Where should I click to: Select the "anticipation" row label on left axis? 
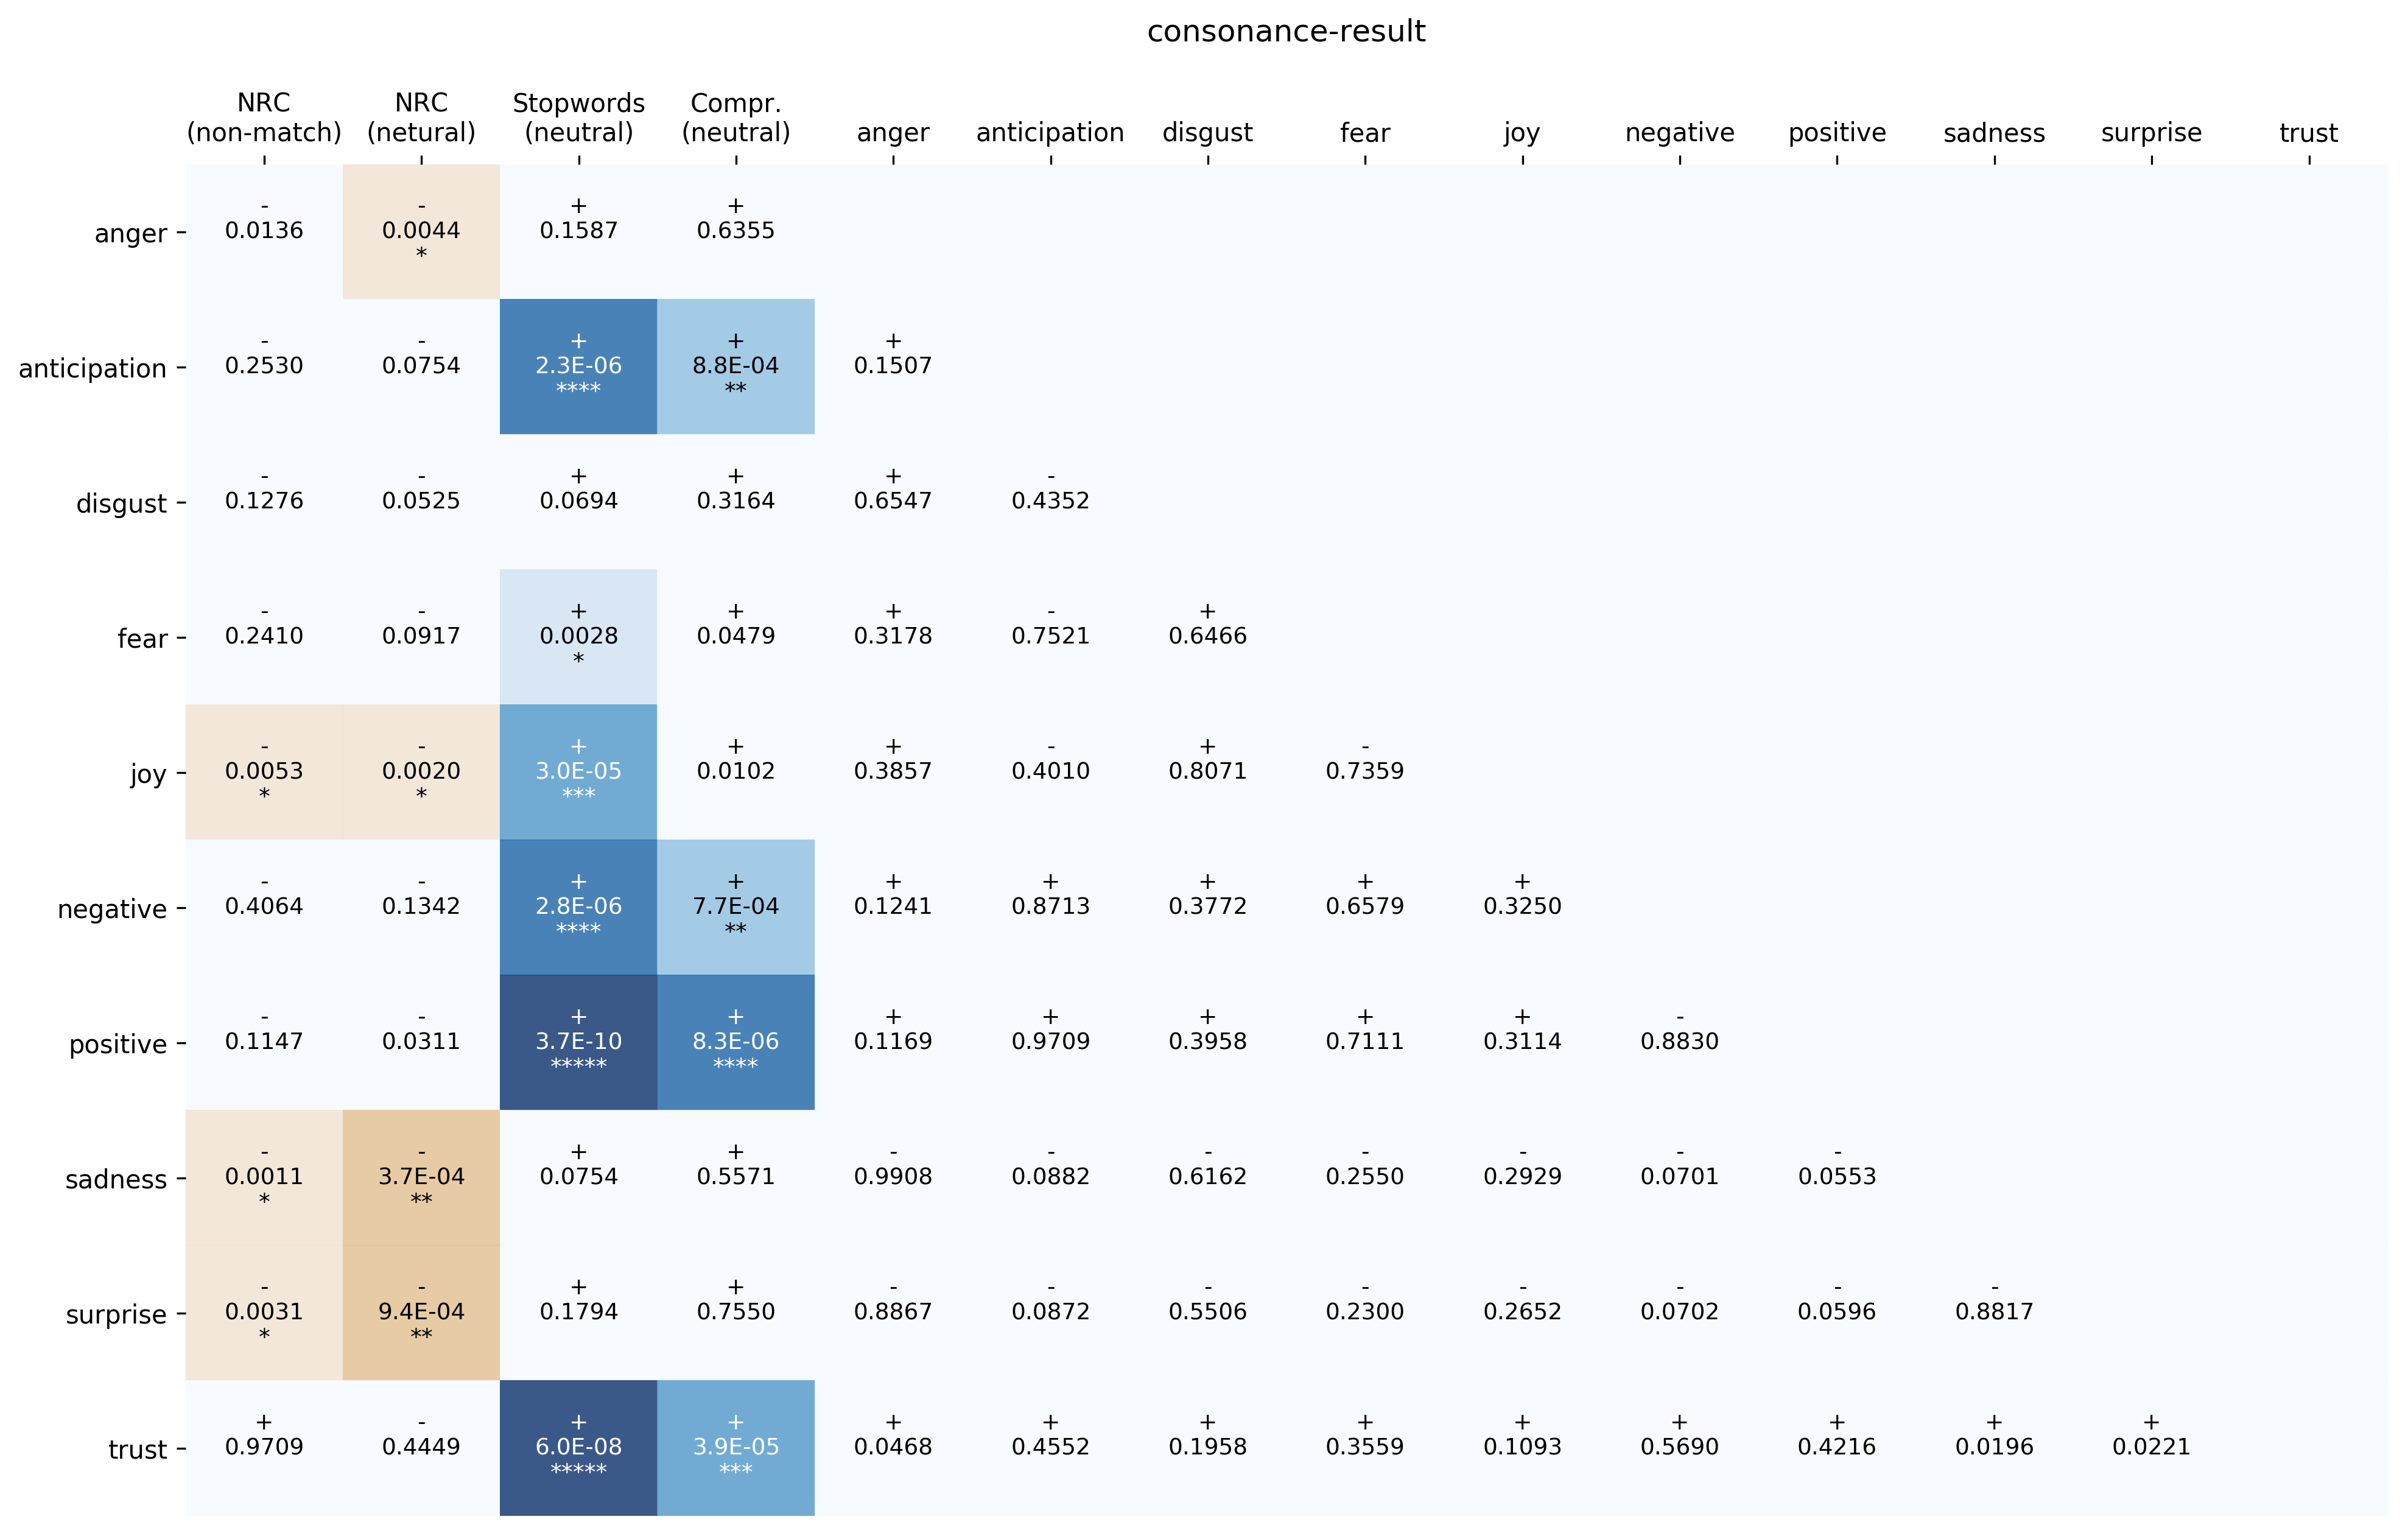click(92, 369)
